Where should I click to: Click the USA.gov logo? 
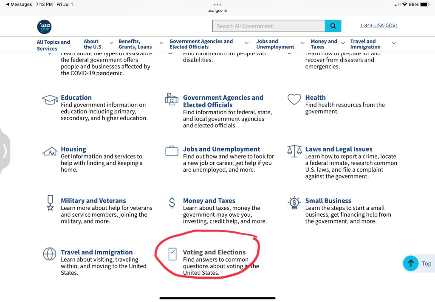44,26
